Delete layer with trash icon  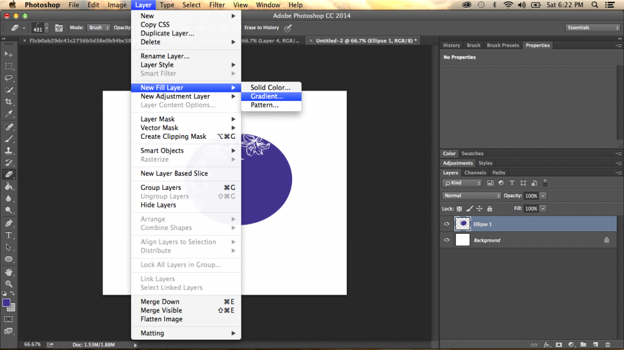click(608, 345)
